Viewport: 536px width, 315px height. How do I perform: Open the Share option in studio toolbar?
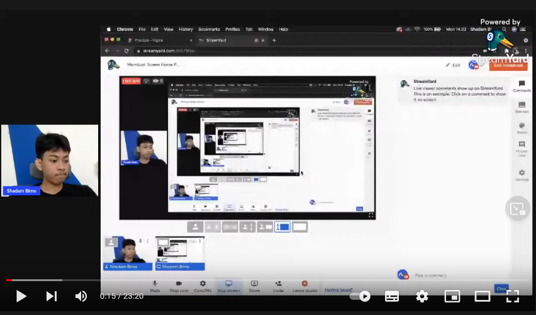point(254,286)
